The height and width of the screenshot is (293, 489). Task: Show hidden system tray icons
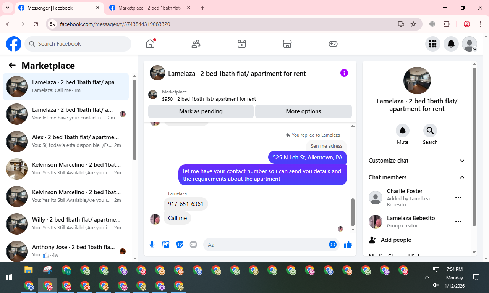click(427, 277)
